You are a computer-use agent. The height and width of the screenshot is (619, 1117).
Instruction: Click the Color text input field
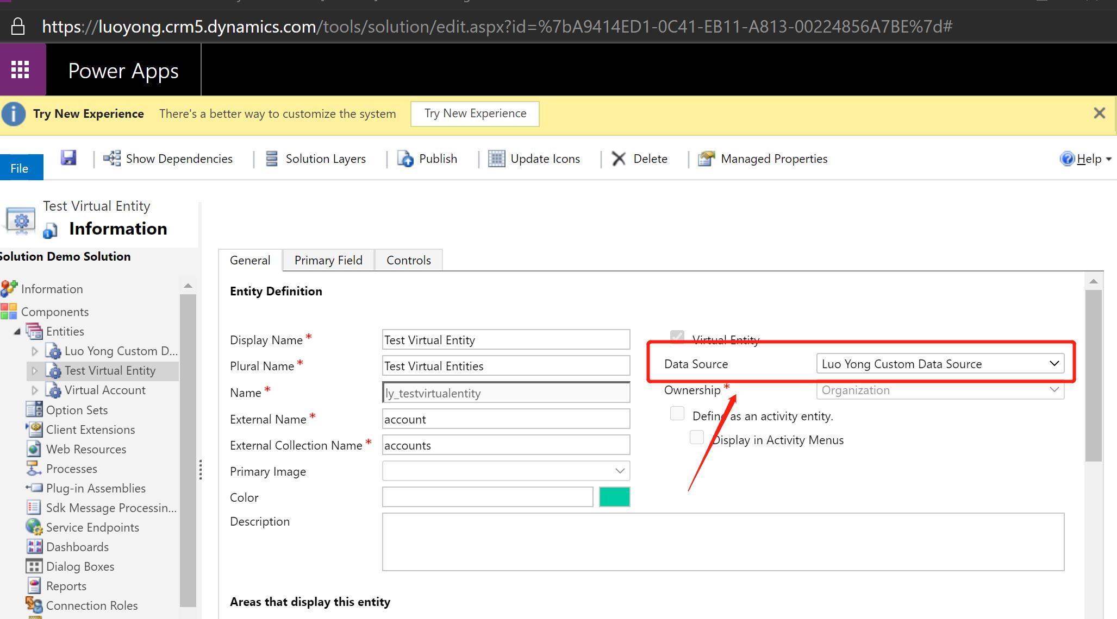point(488,497)
